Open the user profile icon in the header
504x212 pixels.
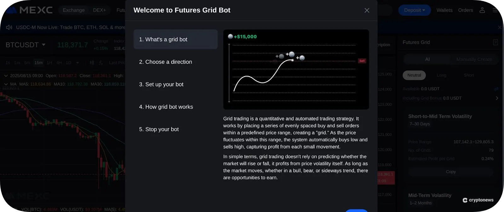(x=482, y=10)
